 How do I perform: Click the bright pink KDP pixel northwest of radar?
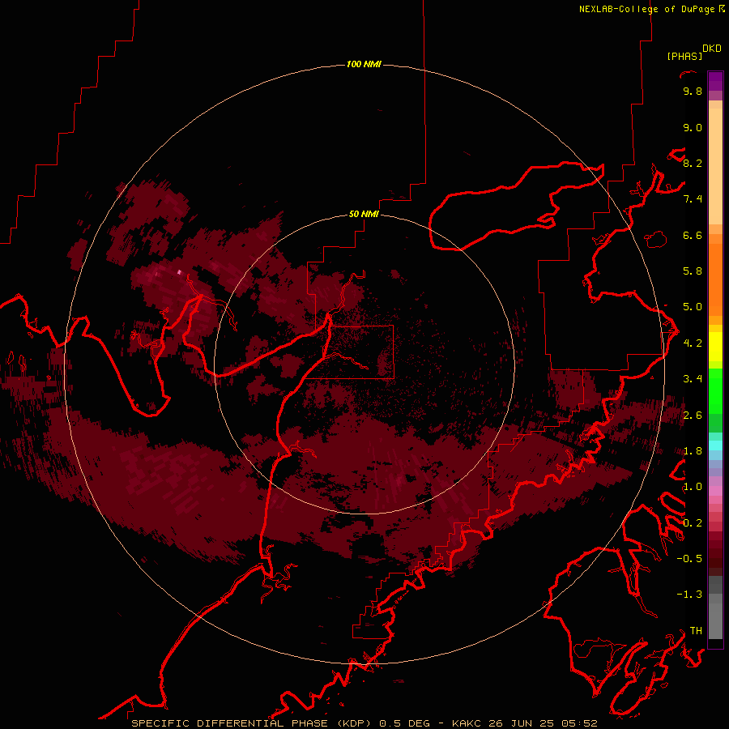[180, 272]
